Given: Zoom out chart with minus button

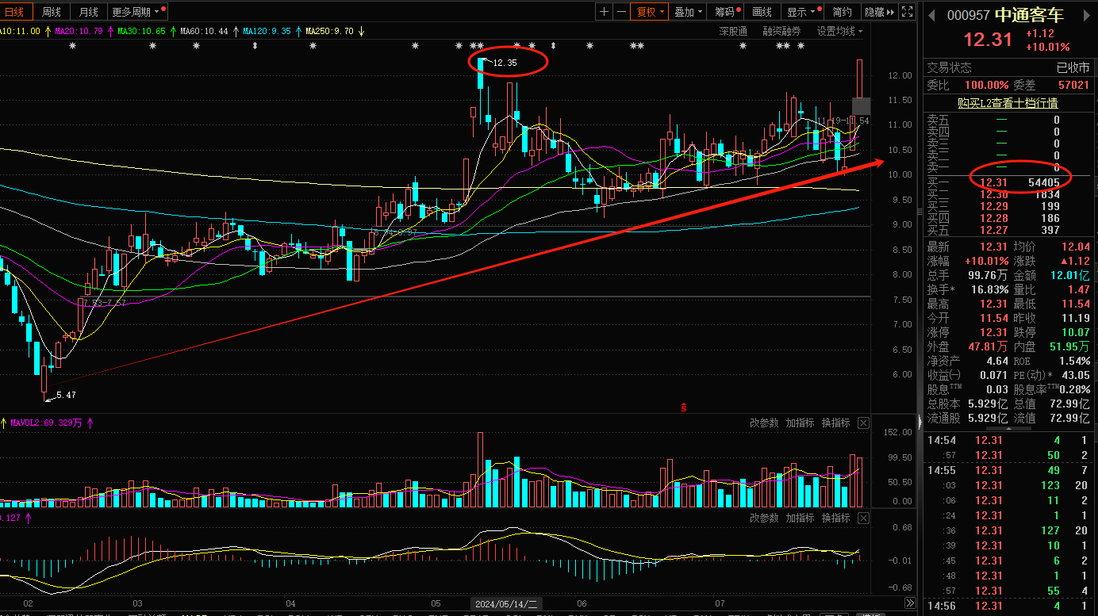Looking at the screenshot, I should 620,12.
